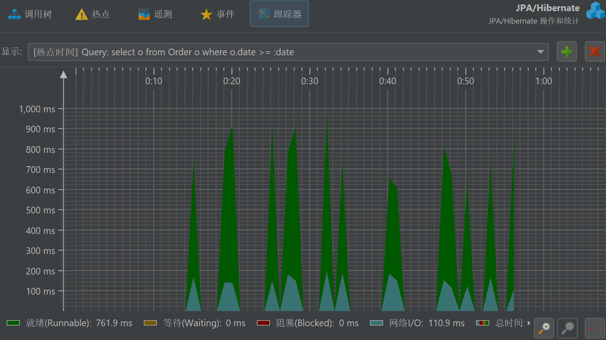Click the dropdown arrow of the query combo box

click(x=540, y=52)
